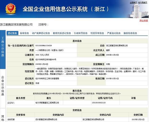Click the national emblem badge logo
The image size is (149, 122).
pos(11,9)
